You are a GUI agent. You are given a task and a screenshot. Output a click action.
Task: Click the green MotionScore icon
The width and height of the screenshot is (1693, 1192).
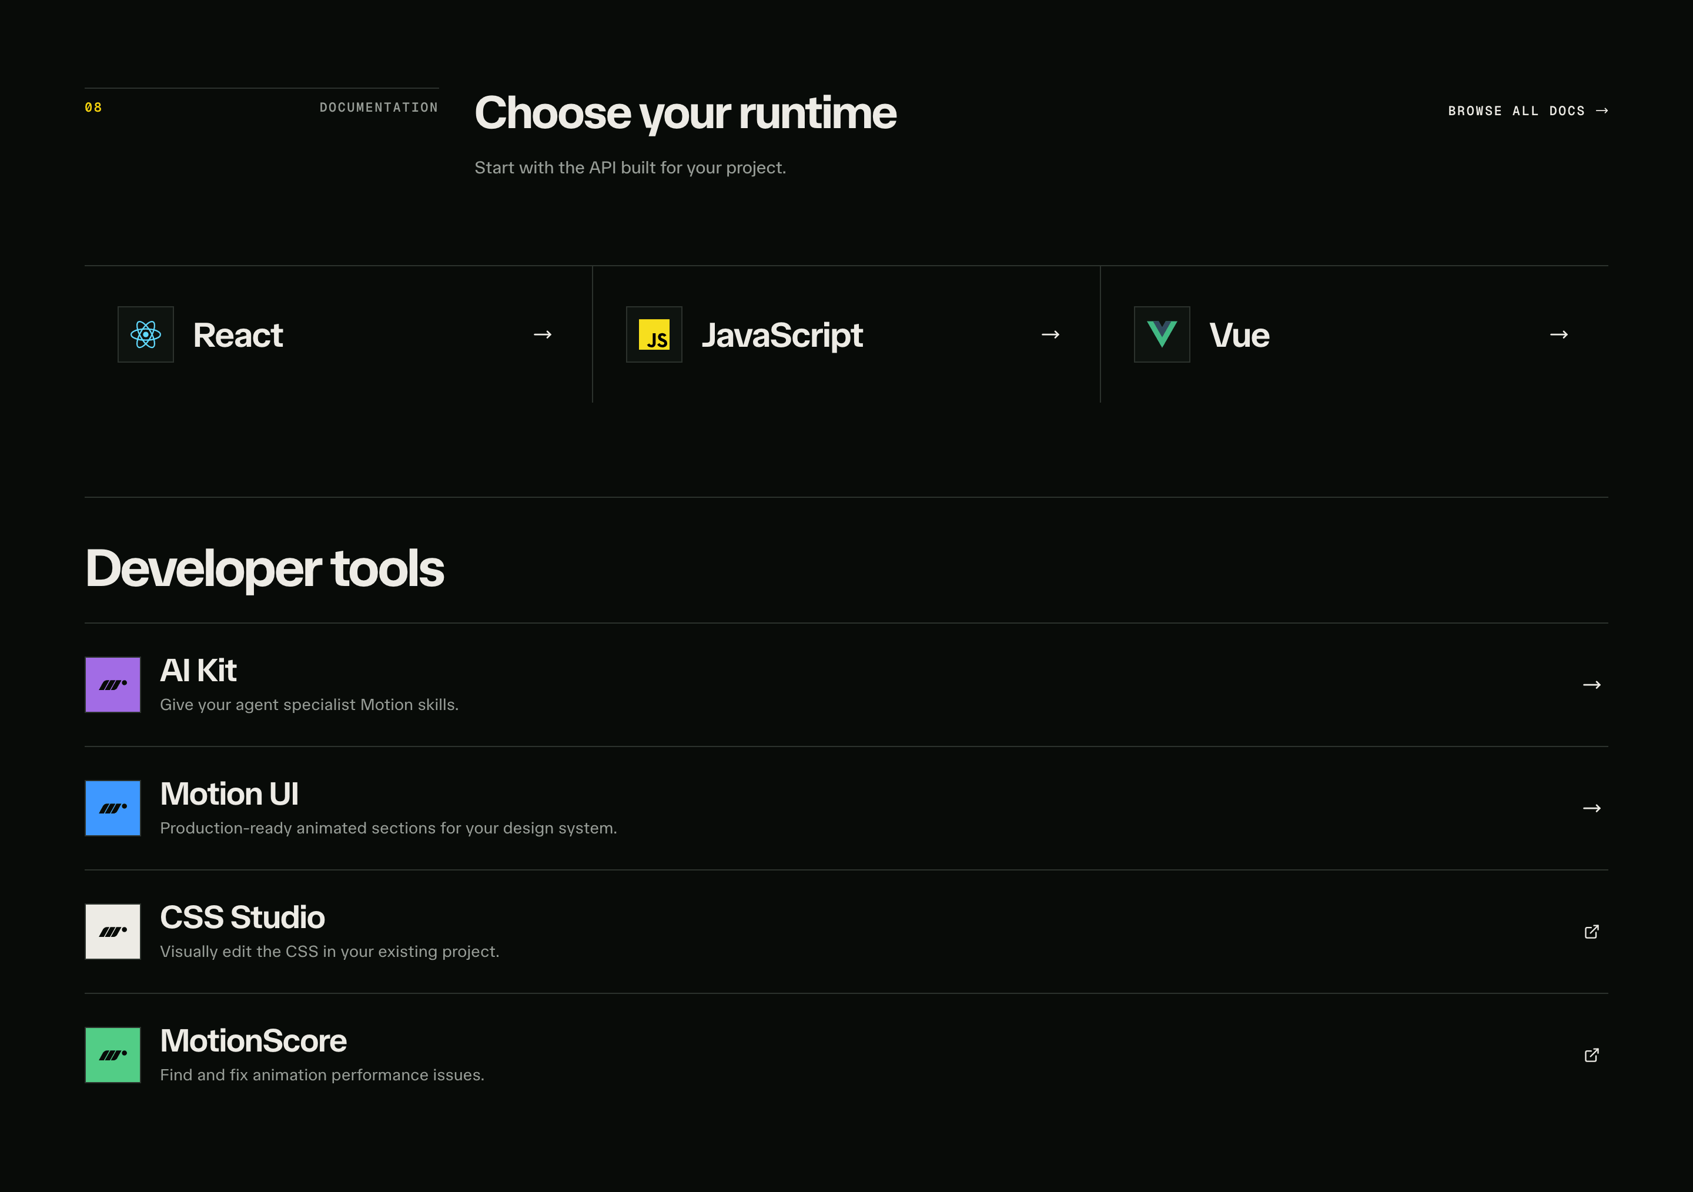[x=113, y=1055]
